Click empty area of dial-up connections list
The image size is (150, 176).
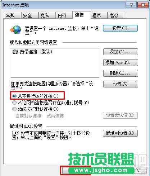55,67
